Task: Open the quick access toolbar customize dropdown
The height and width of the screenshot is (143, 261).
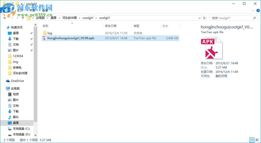Action: pos(21,4)
